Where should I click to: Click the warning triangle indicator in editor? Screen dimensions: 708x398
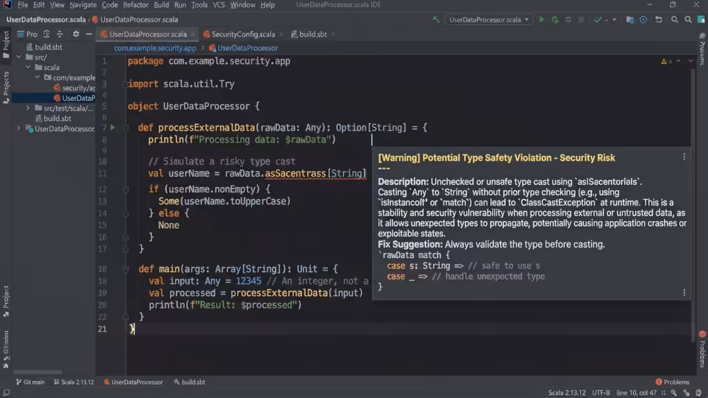pos(664,61)
